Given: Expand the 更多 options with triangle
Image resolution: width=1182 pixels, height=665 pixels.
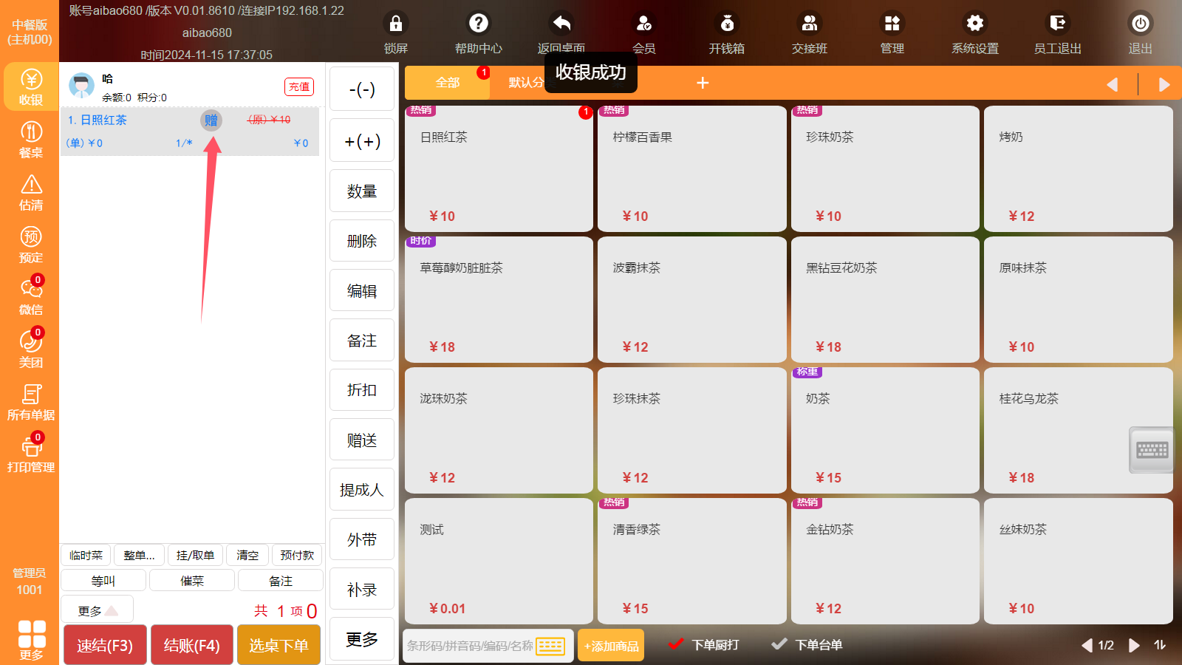Looking at the screenshot, I should tap(98, 610).
